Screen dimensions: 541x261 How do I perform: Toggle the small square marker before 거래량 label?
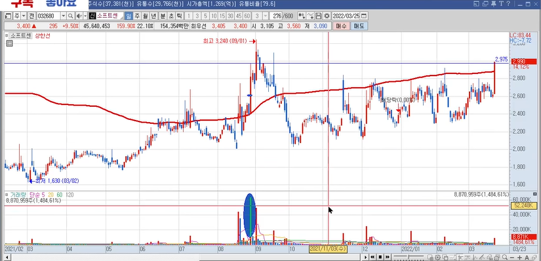point(7,195)
